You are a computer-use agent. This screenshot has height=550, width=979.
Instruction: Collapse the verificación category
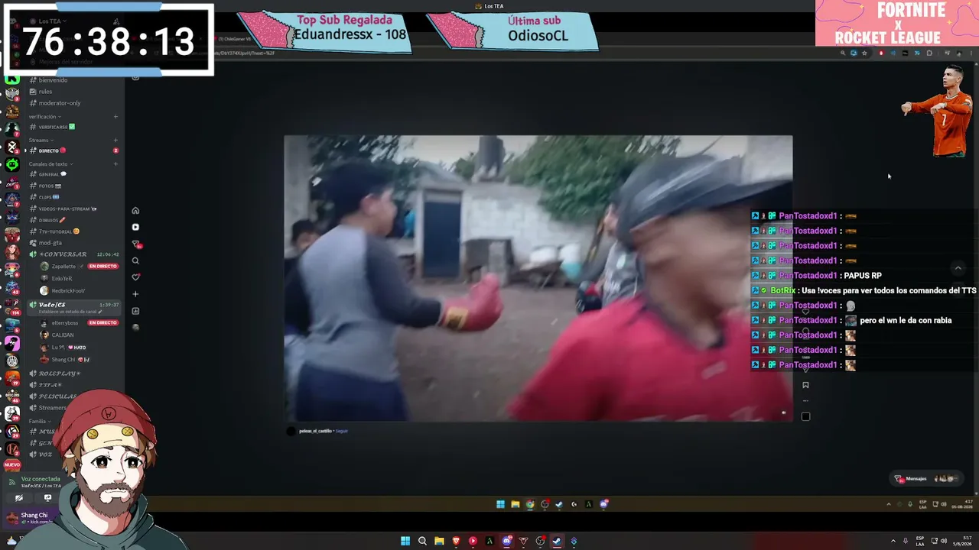point(45,117)
